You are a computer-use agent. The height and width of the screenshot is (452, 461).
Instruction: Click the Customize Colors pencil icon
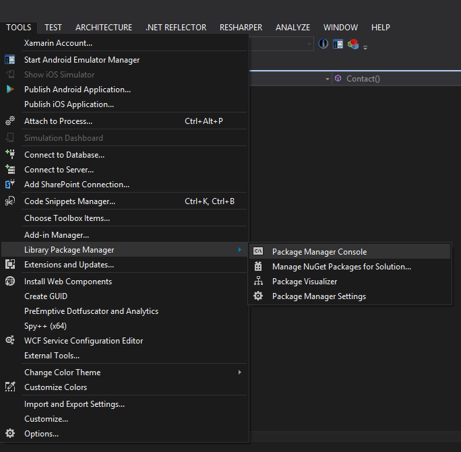click(x=10, y=387)
